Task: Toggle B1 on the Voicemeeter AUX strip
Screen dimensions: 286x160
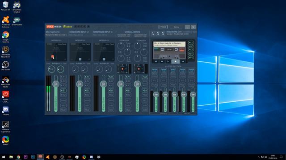Action: point(145,90)
